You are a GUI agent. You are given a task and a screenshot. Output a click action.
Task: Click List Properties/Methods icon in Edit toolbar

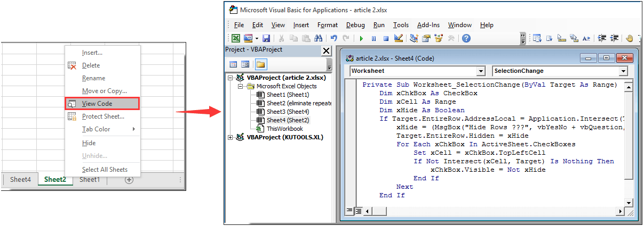pos(537,38)
